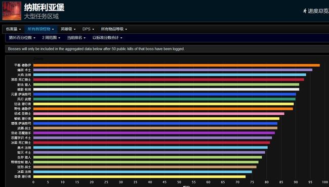This screenshot has height=187, width=329.
Task: Click the 邪恶 死亡骑士 spec label
Action: coord(21,79)
